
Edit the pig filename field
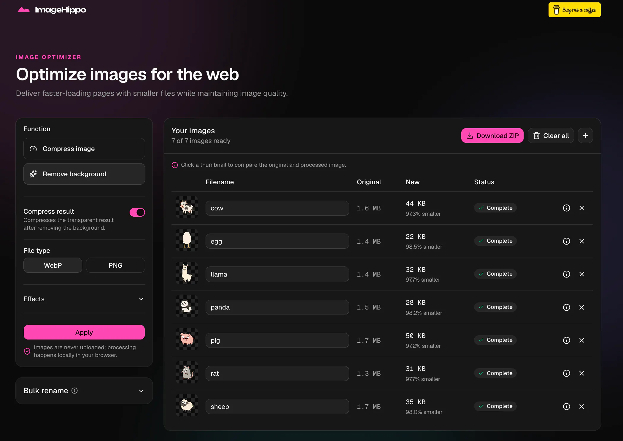pyautogui.click(x=277, y=340)
